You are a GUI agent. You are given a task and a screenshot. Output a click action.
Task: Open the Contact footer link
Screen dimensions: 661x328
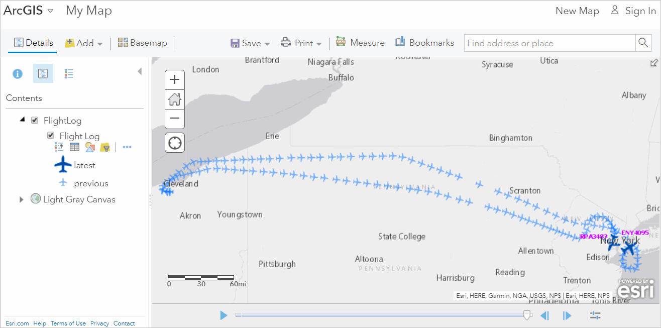click(x=124, y=323)
